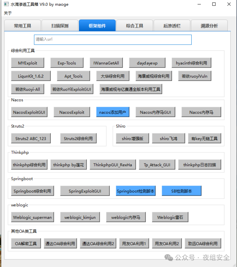237x267 pixels.
Task: Open hyacinth综合利用 tool
Action: tap(191, 63)
